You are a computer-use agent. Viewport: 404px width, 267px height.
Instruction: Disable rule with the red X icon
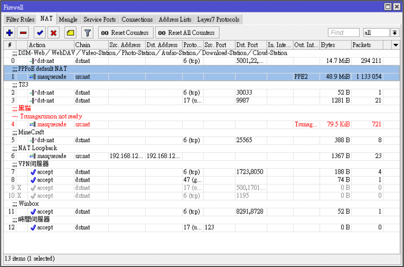click(x=53, y=33)
